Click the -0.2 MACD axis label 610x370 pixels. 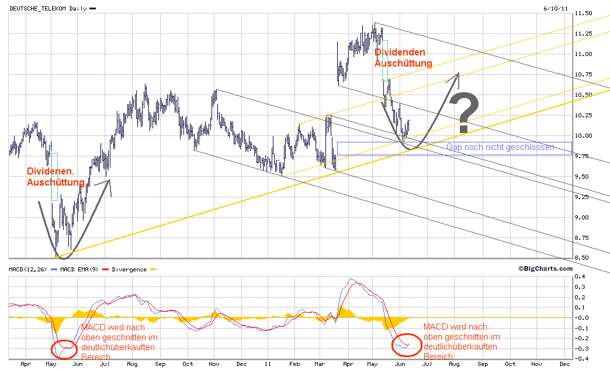tap(581, 338)
